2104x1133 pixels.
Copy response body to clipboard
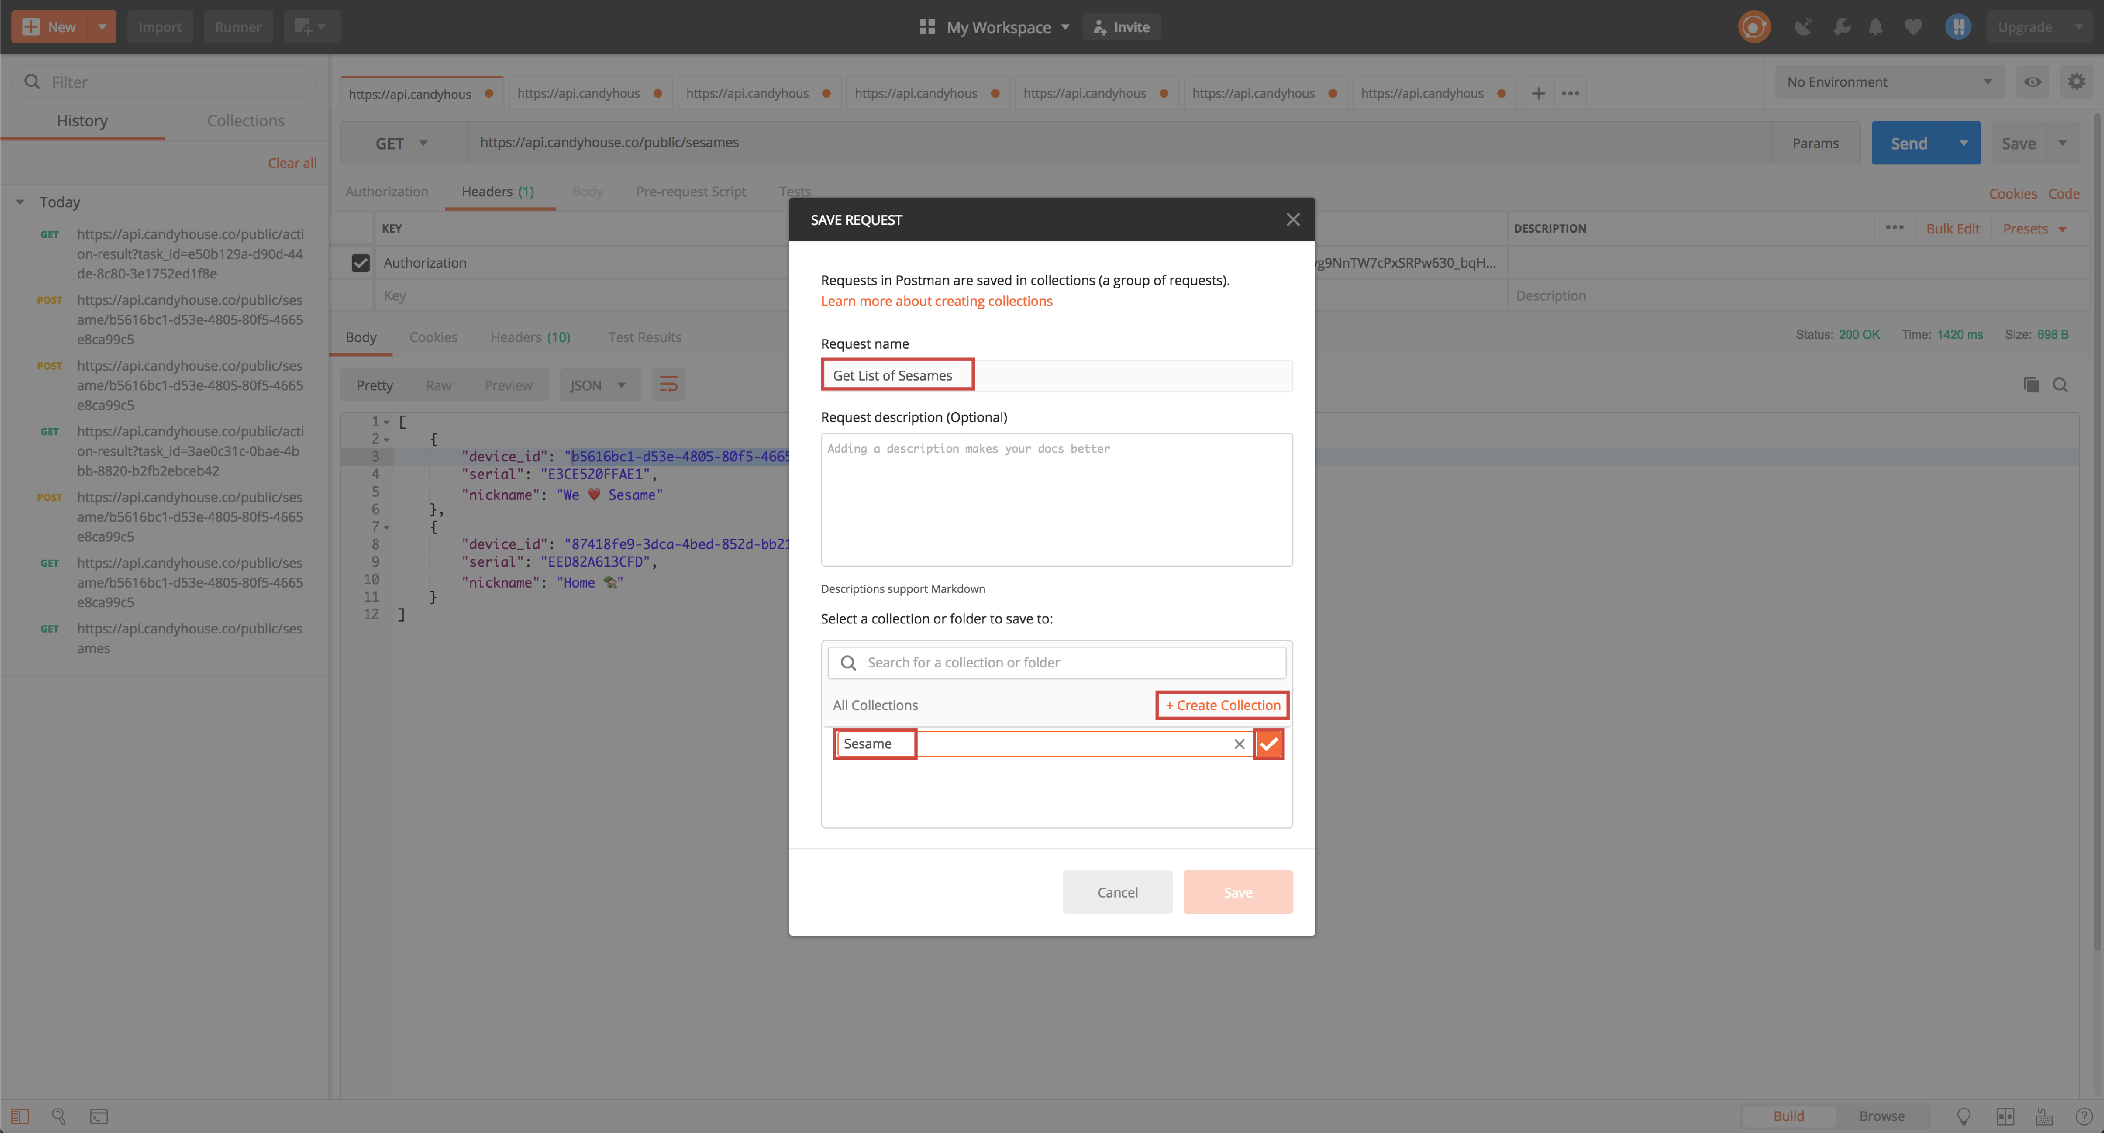pos(2031,385)
